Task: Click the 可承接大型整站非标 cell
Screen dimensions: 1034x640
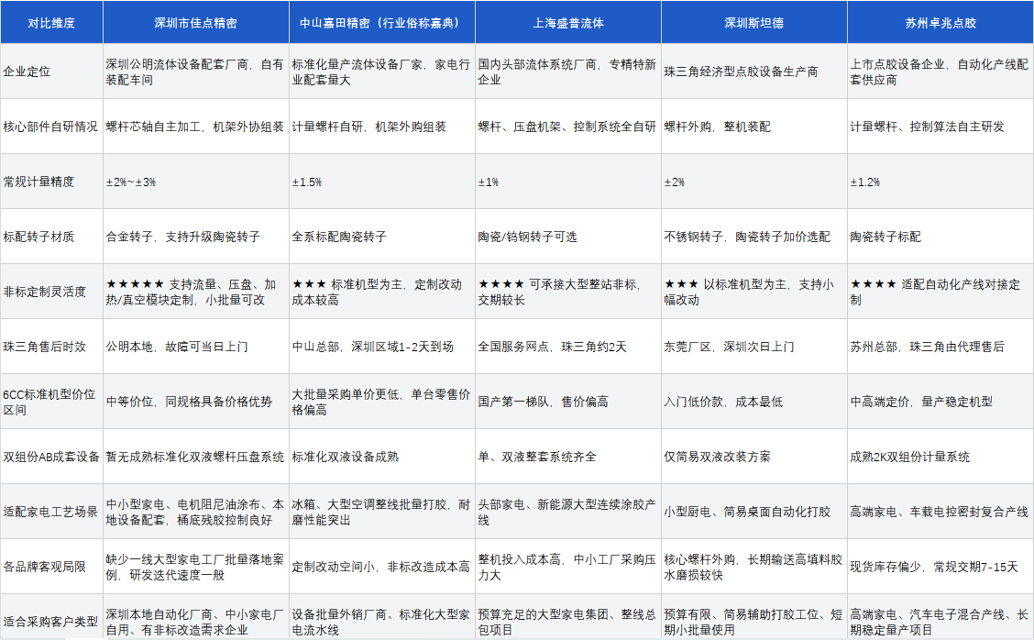Action: pyautogui.click(x=567, y=291)
